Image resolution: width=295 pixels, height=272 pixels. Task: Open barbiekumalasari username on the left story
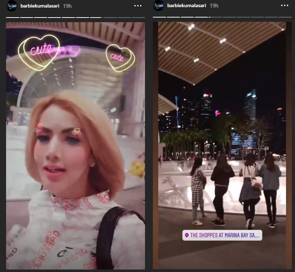pos(40,6)
